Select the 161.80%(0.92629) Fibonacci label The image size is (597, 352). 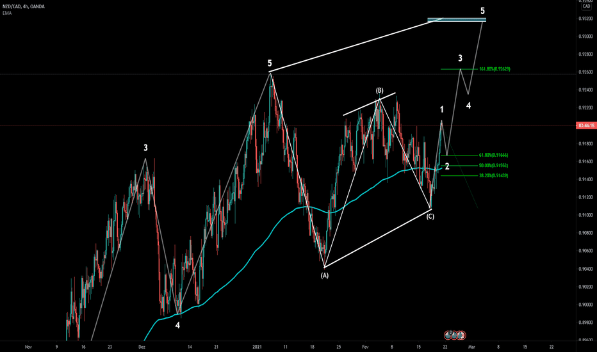pyautogui.click(x=495, y=69)
